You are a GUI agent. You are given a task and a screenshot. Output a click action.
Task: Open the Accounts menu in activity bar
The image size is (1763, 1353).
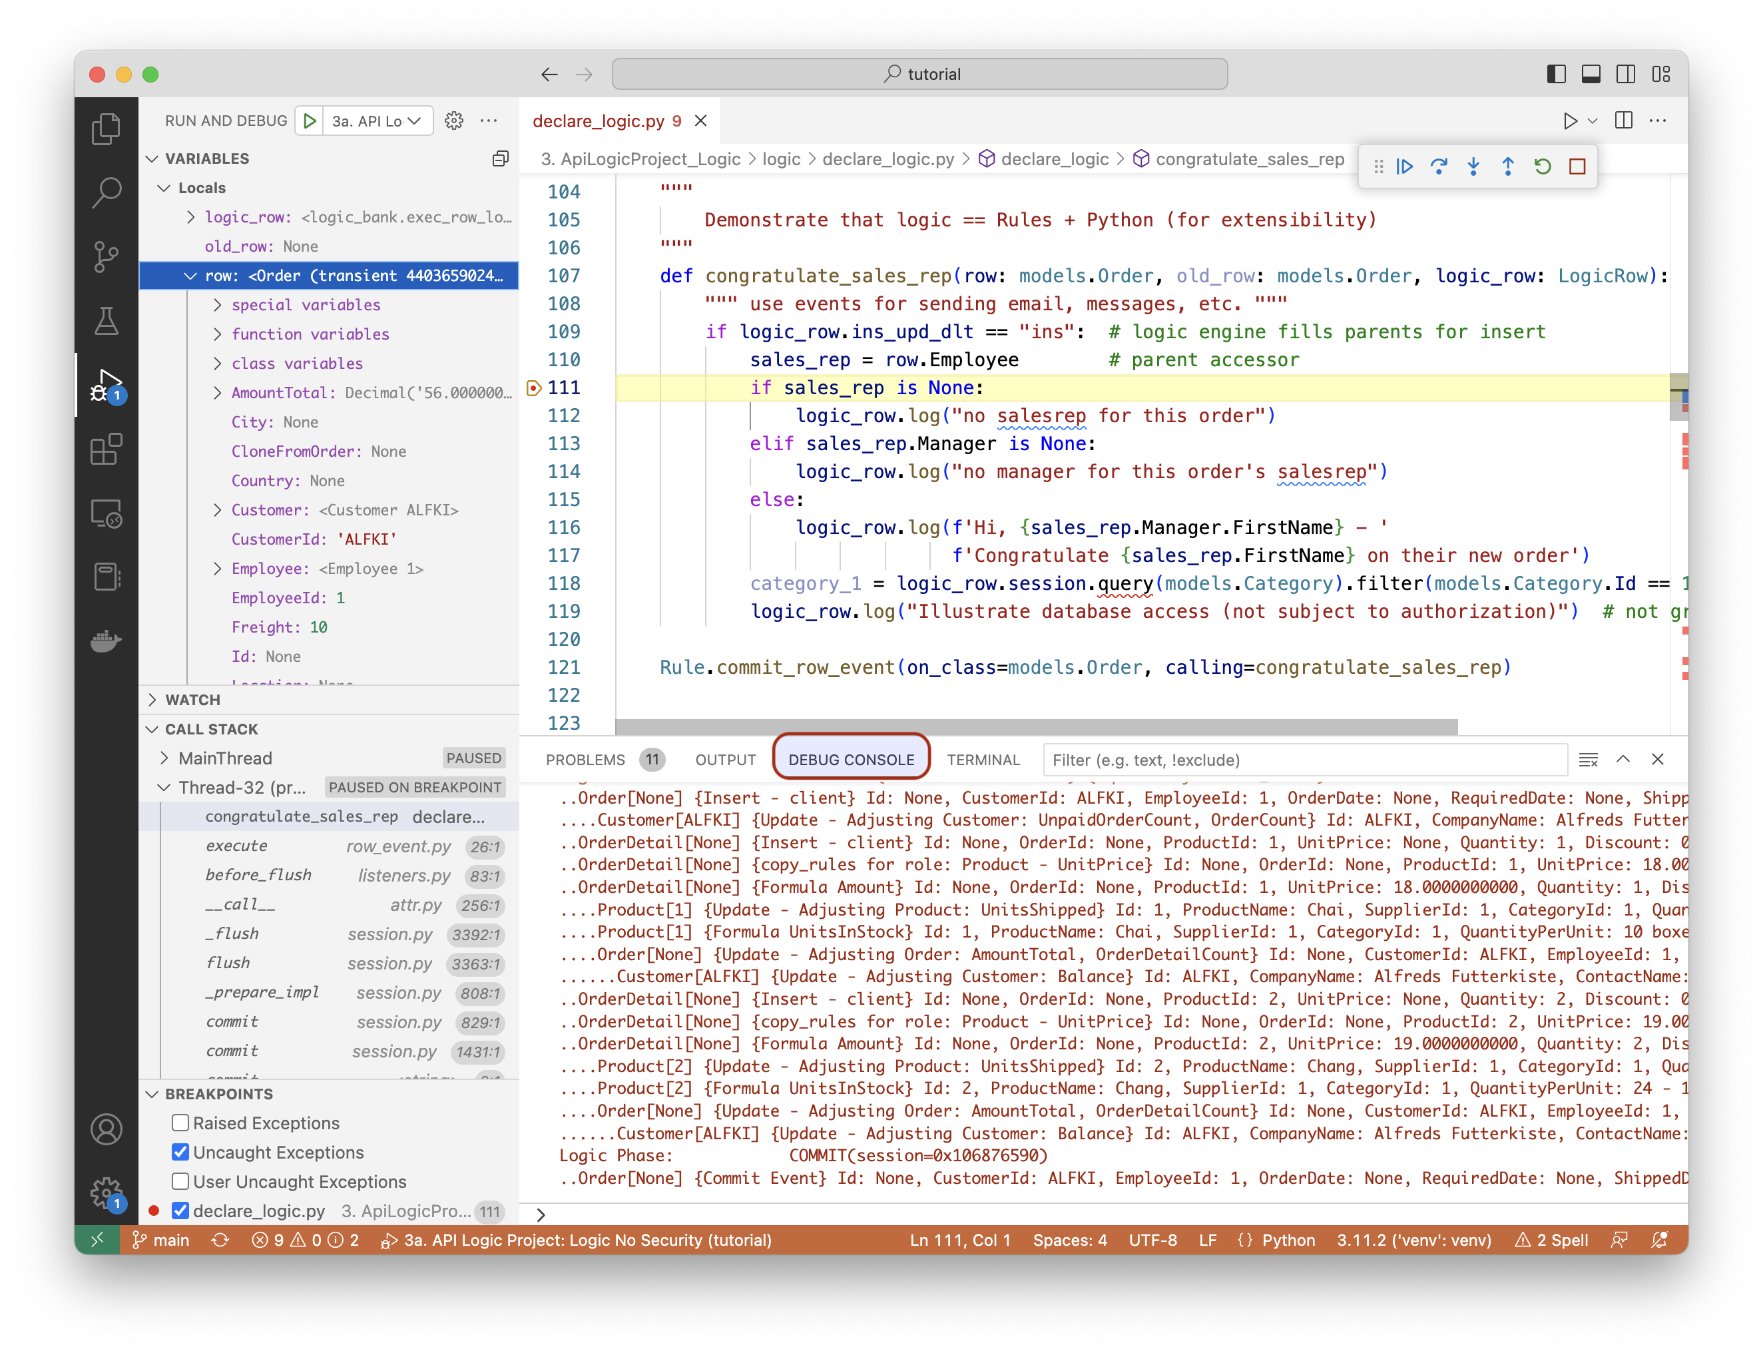pos(105,1129)
